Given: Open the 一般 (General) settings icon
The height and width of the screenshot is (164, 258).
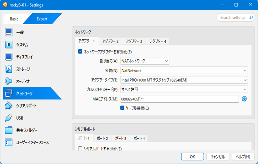Looking at the screenshot, I should 9,32.
